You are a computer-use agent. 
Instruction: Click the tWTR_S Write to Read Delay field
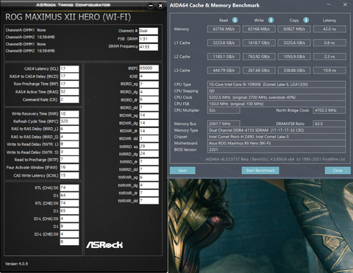click(x=69, y=152)
